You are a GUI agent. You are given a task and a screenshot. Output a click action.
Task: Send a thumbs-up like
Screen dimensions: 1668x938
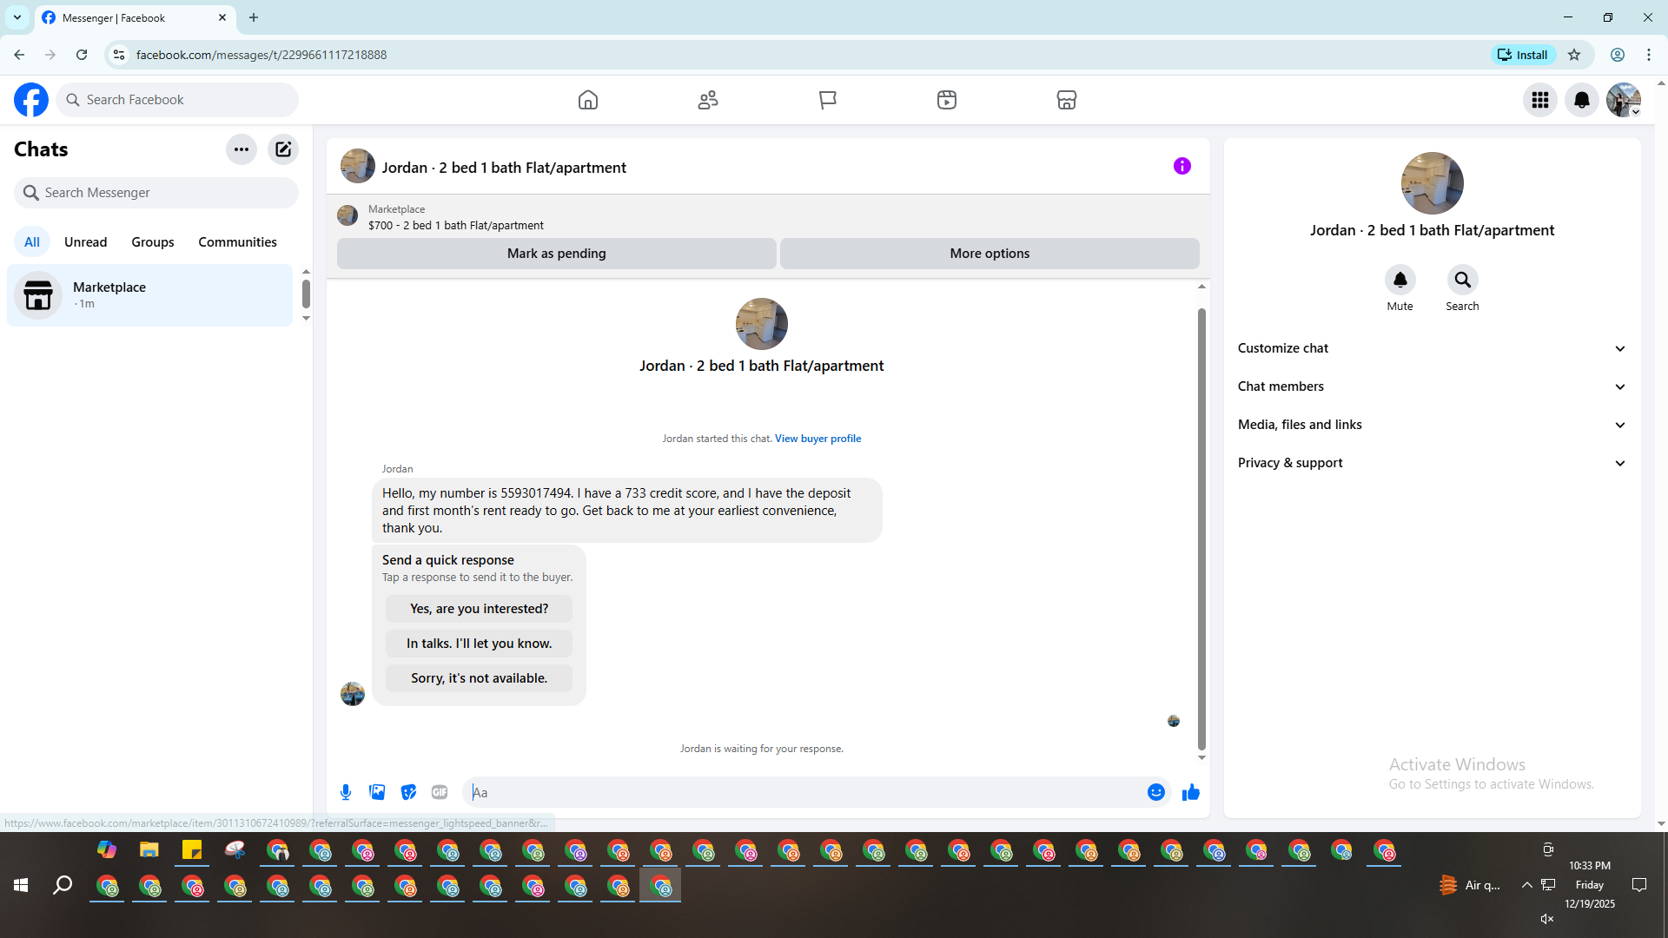(1190, 792)
